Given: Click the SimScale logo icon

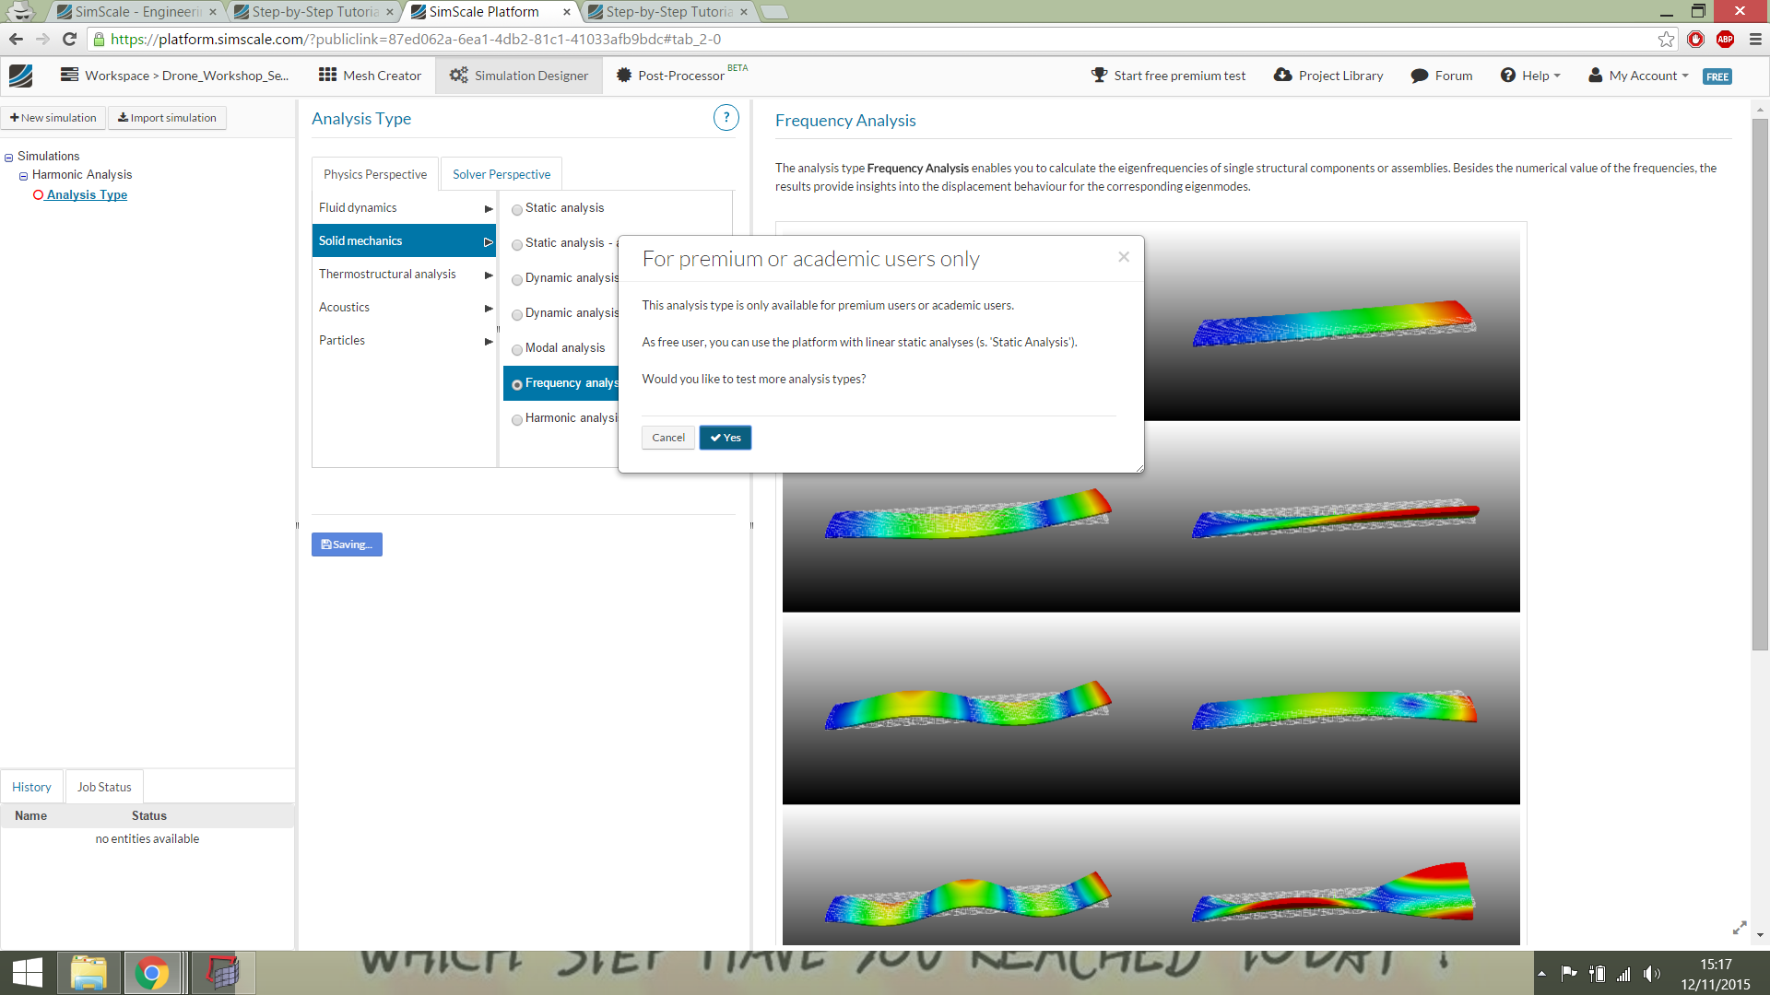Looking at the screenshot, I should (20, 76).
